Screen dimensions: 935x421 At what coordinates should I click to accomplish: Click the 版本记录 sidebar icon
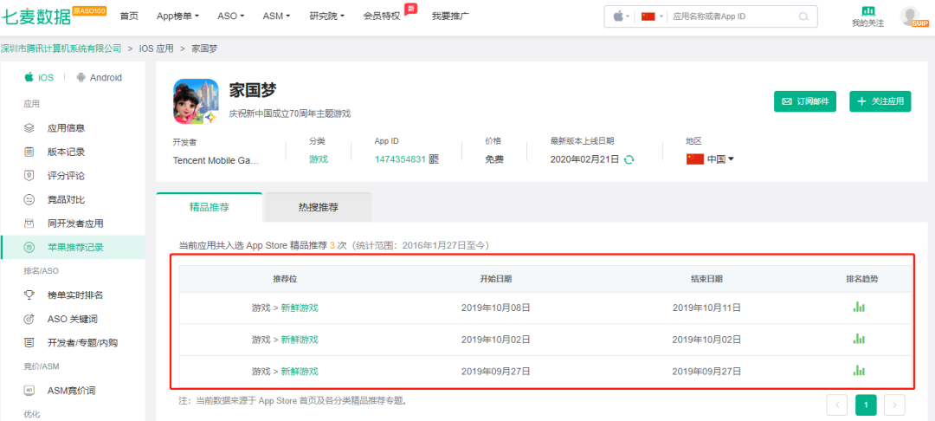coord(29,152)
